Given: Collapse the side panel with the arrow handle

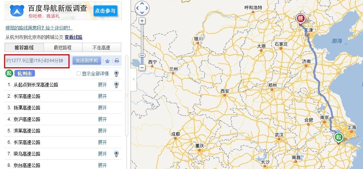Looking at the screenshot, I should (134, 79).
